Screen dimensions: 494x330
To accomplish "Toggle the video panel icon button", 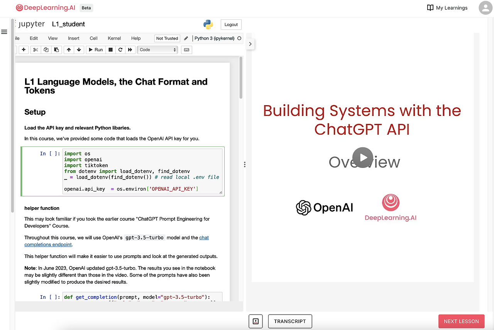I will click(x=255, y=321).
